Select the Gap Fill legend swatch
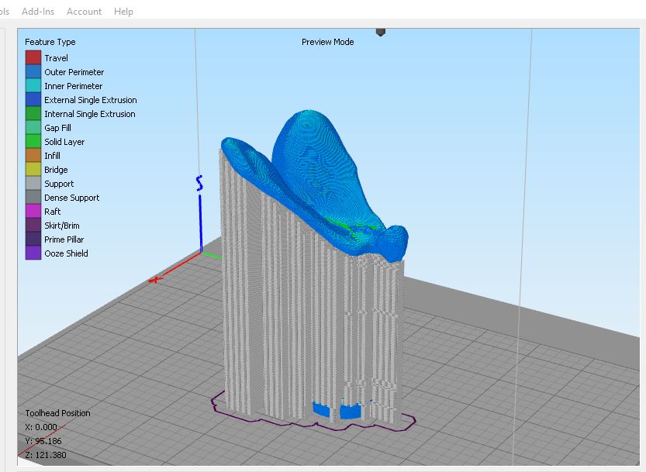 [x=33, y=128]
